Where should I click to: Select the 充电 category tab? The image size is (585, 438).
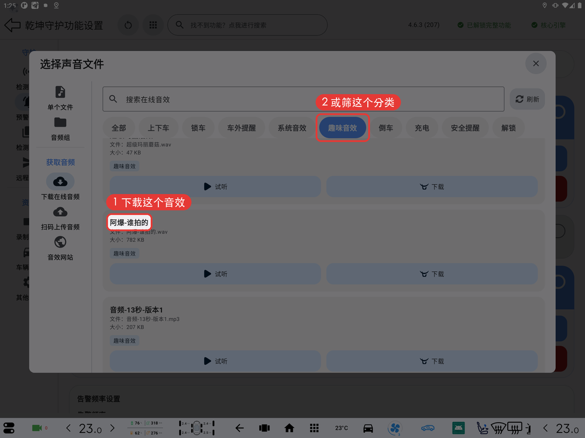point(422,128)
